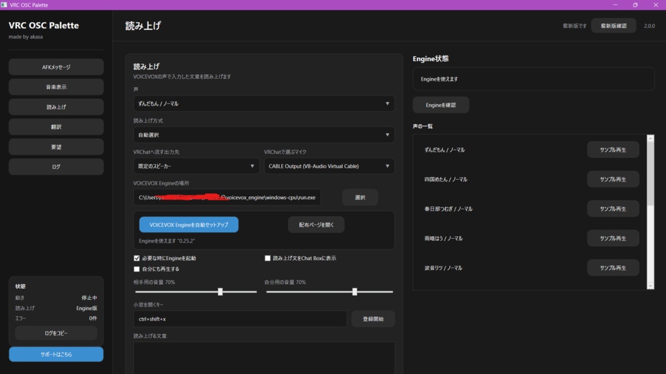Minimize the VRC OSC Palette window
This screenshot has height=374, width=666.
click(615, 5)
